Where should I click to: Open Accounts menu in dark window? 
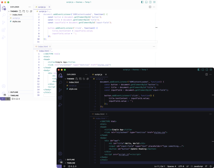point(60,154)
